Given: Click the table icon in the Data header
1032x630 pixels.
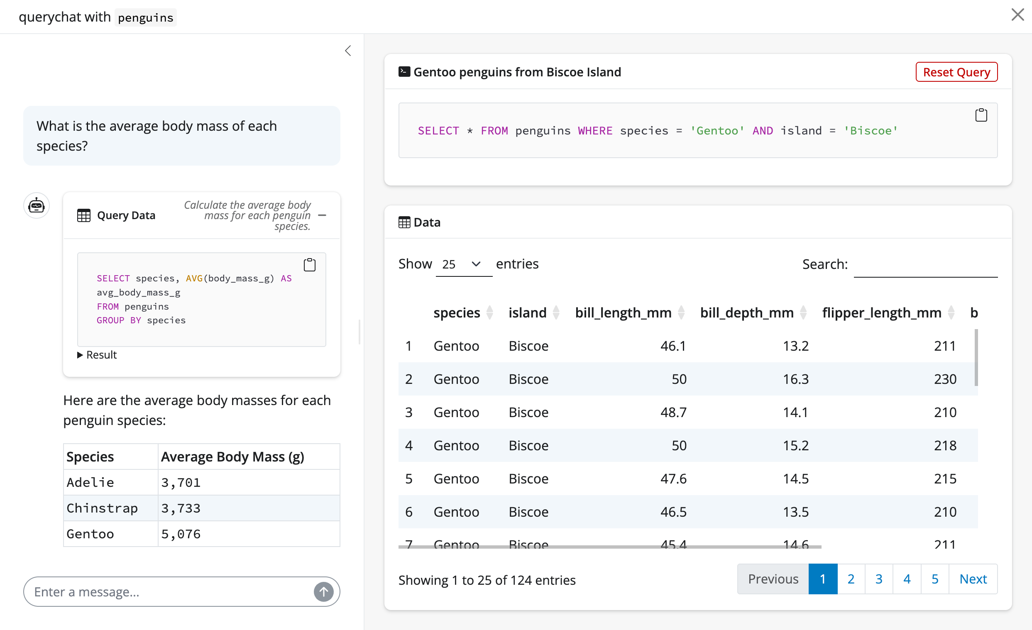Looking at the screenshot, I should tap(404, 222).
